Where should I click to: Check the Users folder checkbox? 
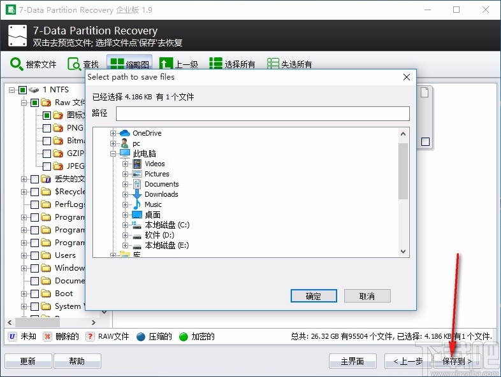tap(34, 255)
